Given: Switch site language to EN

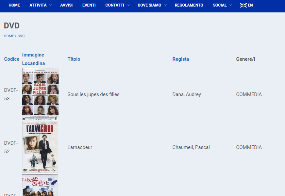Looking at the screenshot, I should 250,5.
